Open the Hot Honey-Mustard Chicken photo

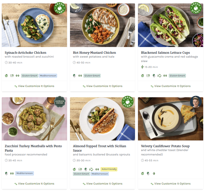pyautogui.click(x=102, y=25)
